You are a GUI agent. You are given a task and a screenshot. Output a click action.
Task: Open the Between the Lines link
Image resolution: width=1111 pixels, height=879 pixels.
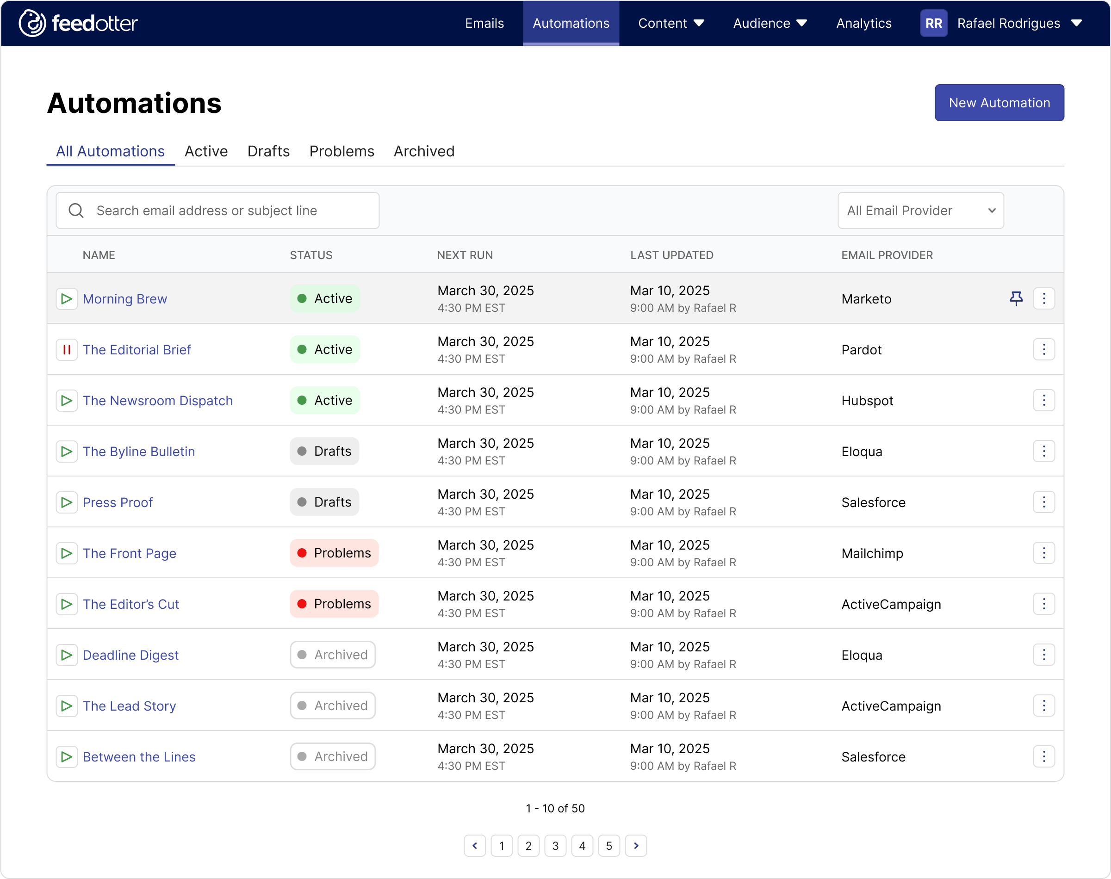point(139,757)
